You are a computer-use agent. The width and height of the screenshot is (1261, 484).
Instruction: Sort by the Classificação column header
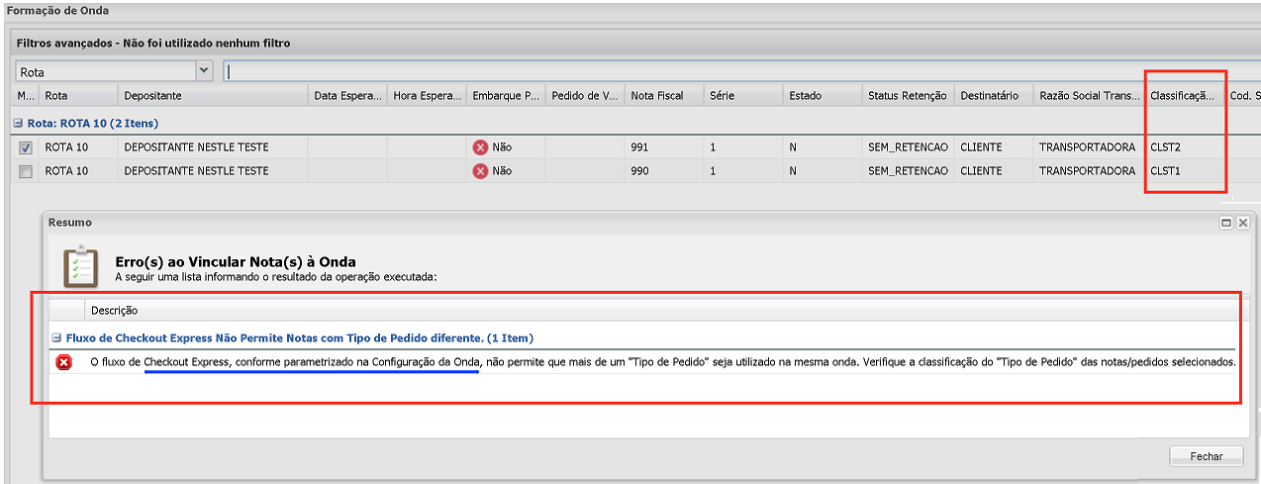1185,96
